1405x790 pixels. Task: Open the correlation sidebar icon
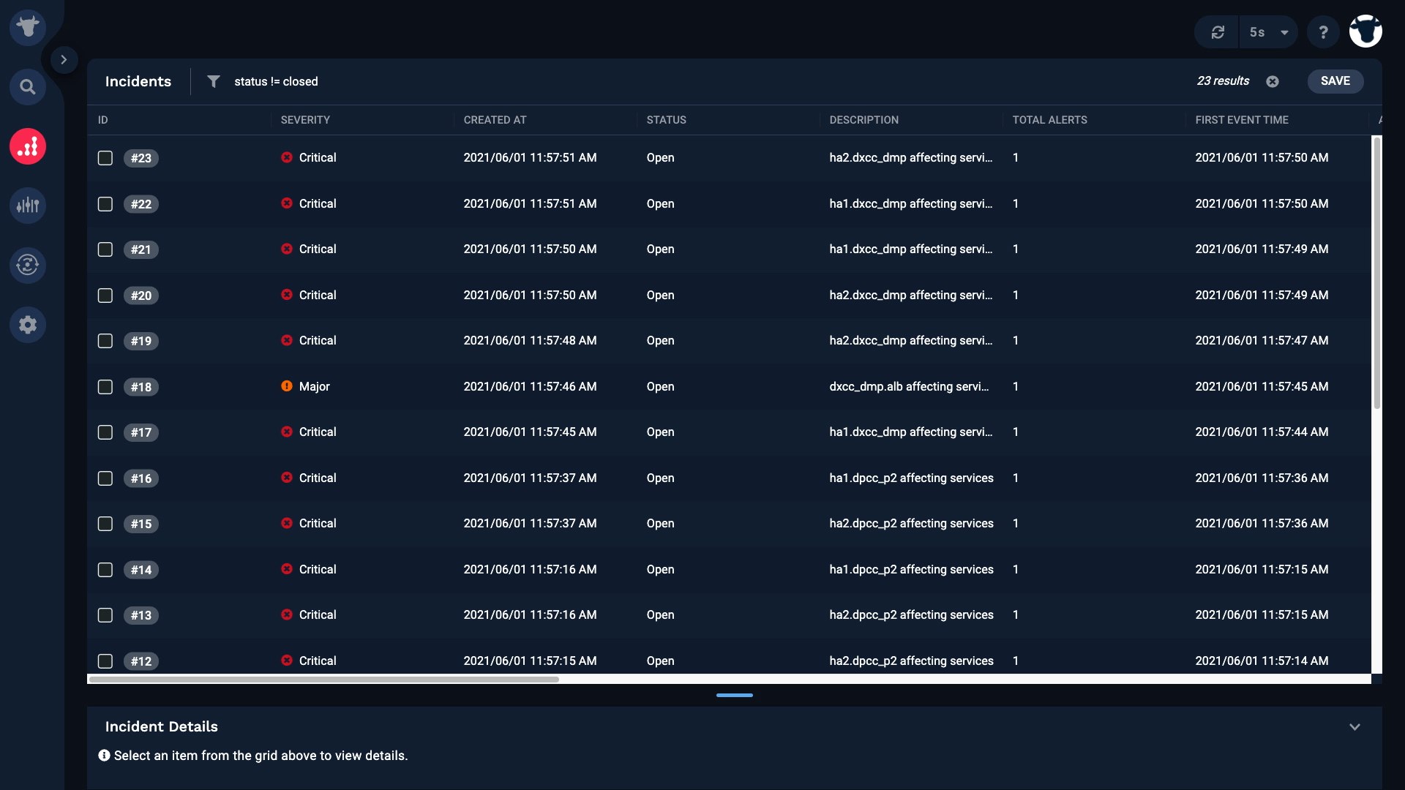[28, 265]
